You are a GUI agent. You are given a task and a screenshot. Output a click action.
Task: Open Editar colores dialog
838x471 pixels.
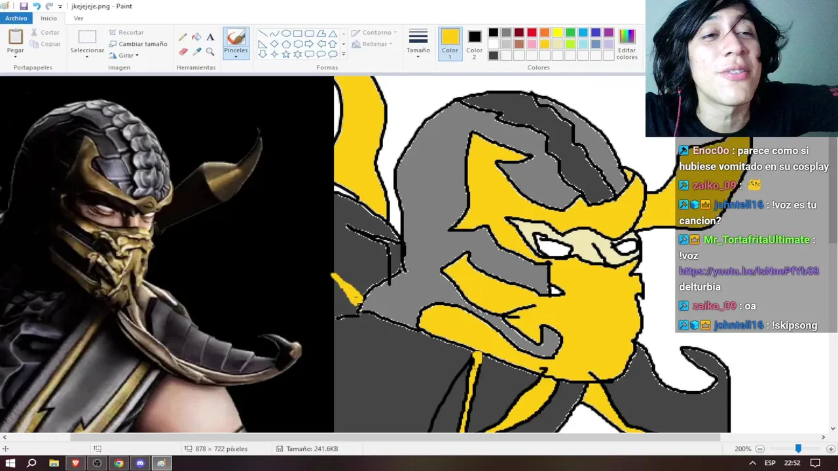coord(627,44)
